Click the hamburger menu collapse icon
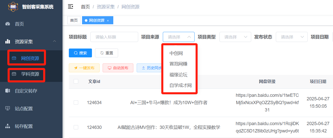 [x=71, y=7]
